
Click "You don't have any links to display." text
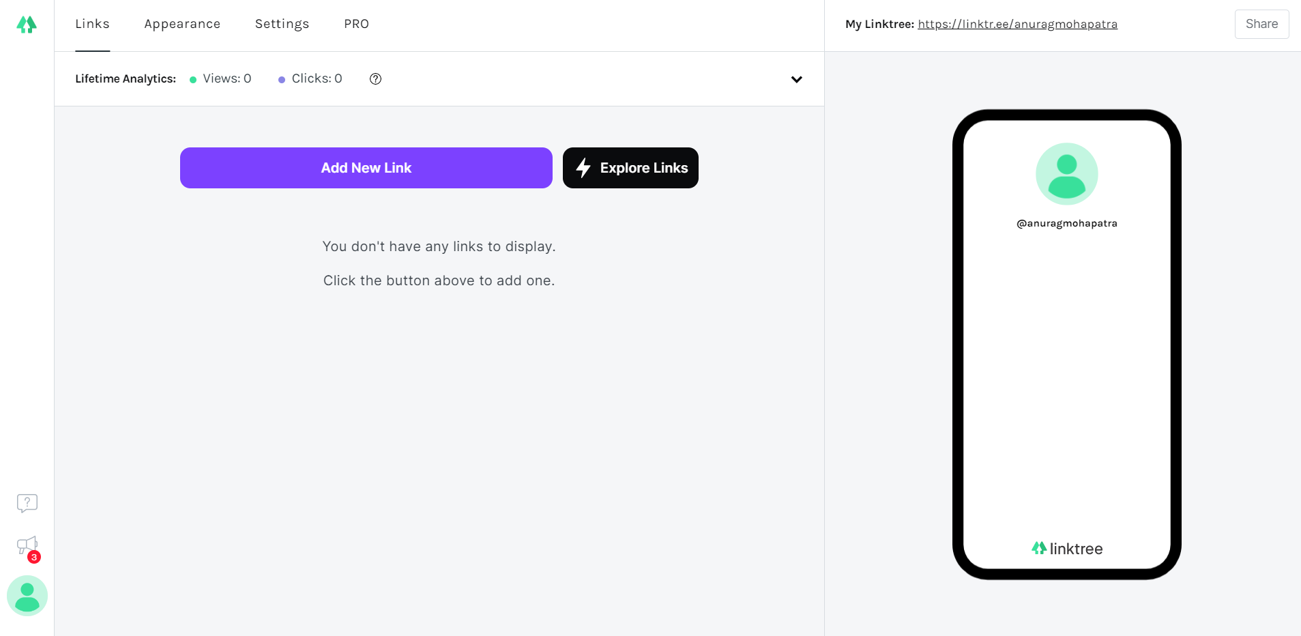coord(439,246)
